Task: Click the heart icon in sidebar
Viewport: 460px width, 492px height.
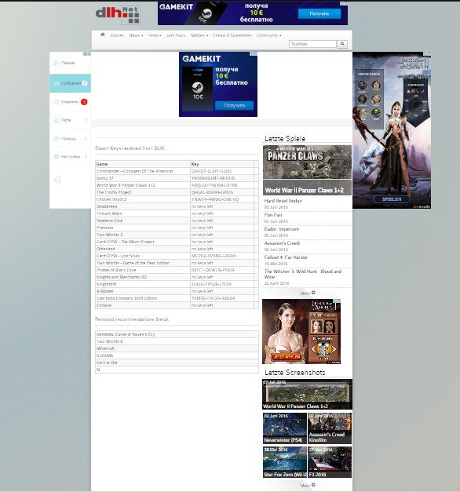Action: pyautogui.click(x=57, y=102)
